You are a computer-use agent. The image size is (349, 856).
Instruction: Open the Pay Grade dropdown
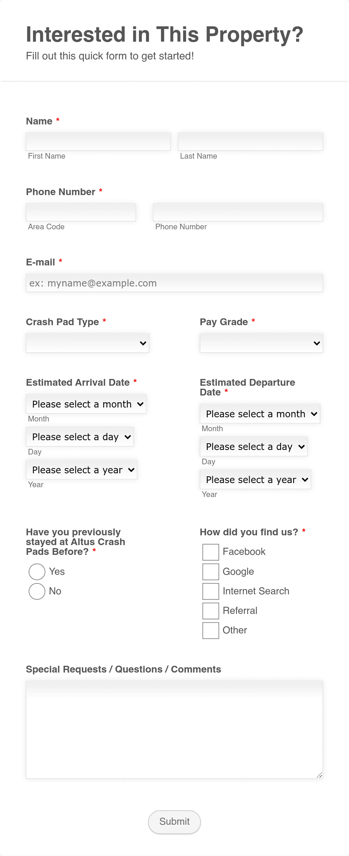point(261,343)
